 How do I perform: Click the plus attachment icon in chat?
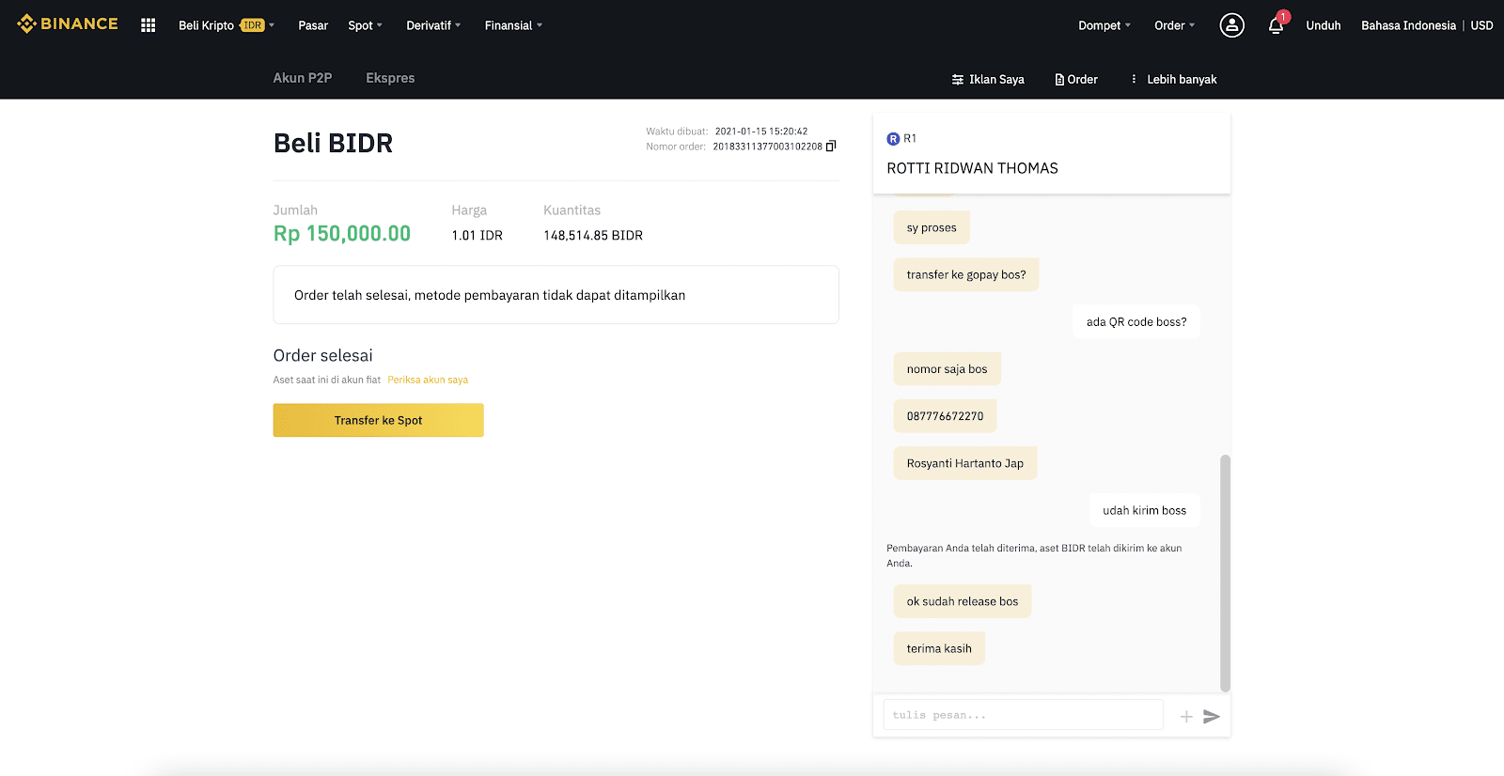point(1186,716)
